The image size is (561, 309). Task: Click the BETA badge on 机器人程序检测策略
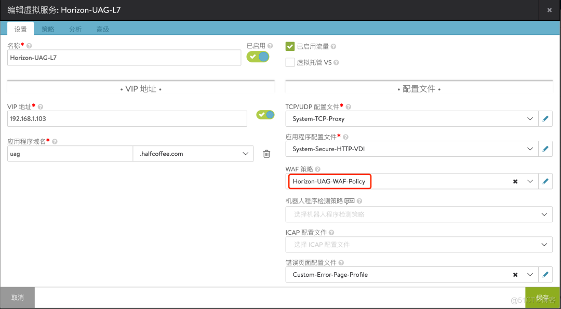350,200
